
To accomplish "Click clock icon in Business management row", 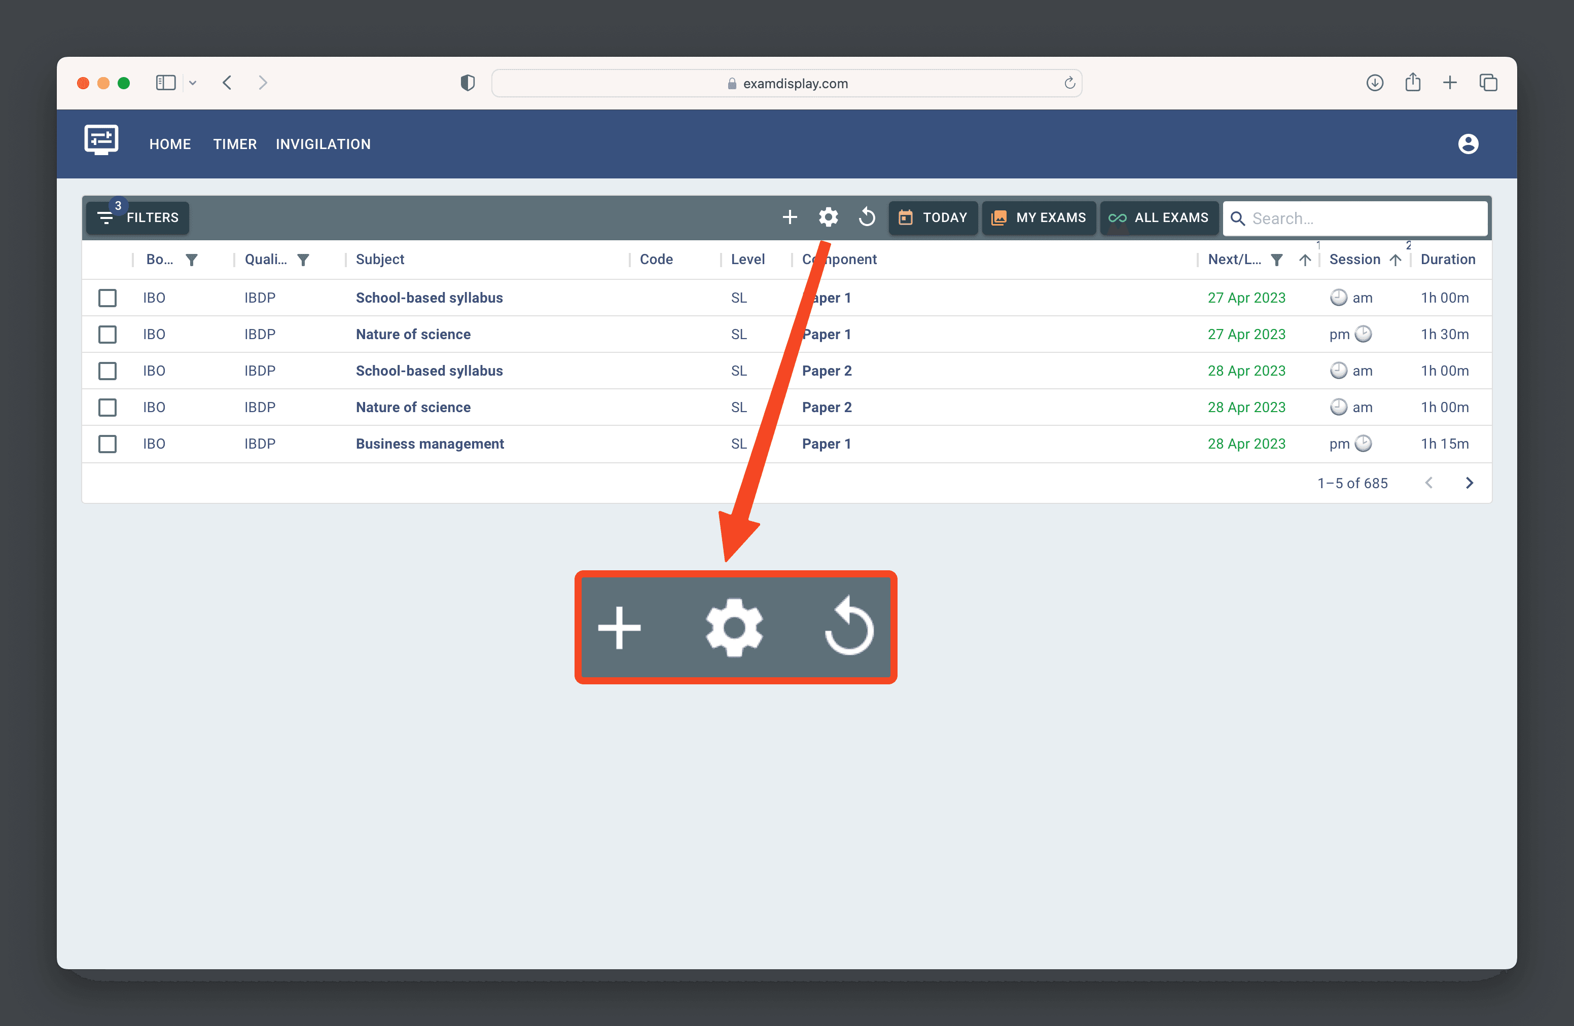I will [x=1363, y=444].
